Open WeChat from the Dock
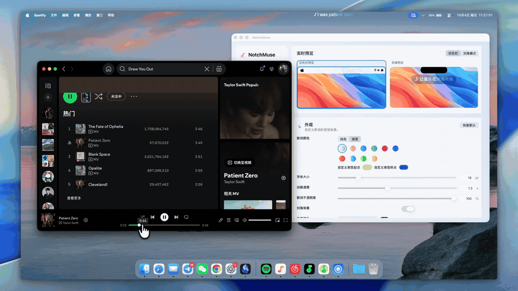This screenshot has height=291, width=518. point(202,269)
